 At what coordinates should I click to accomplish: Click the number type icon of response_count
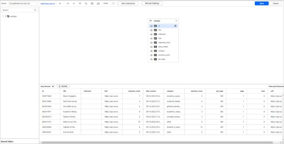[155, 43]
